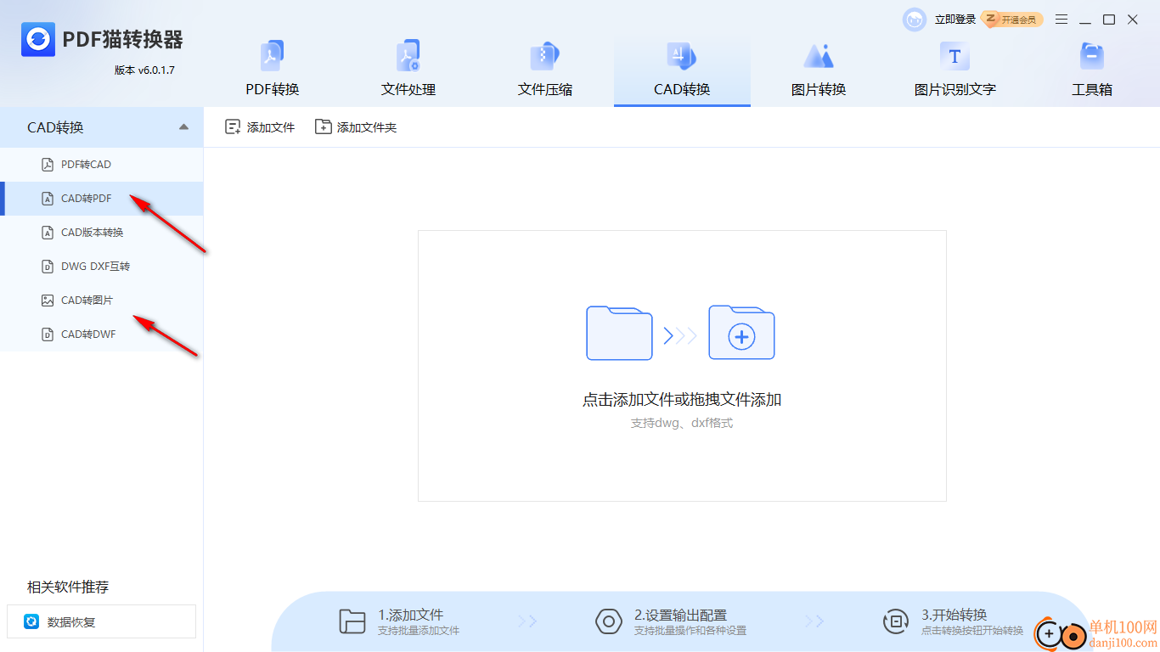This screenshot has width=1160, height=652.
Task: Click the CAD转DWF file icon
Action: pyautogui.click(x=48, y=334)
